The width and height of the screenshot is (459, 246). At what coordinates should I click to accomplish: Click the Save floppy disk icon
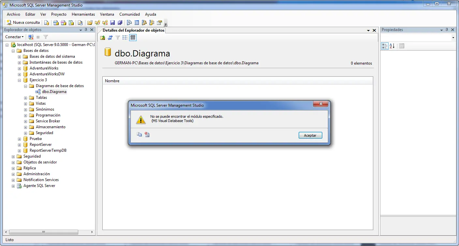(112, 23)
